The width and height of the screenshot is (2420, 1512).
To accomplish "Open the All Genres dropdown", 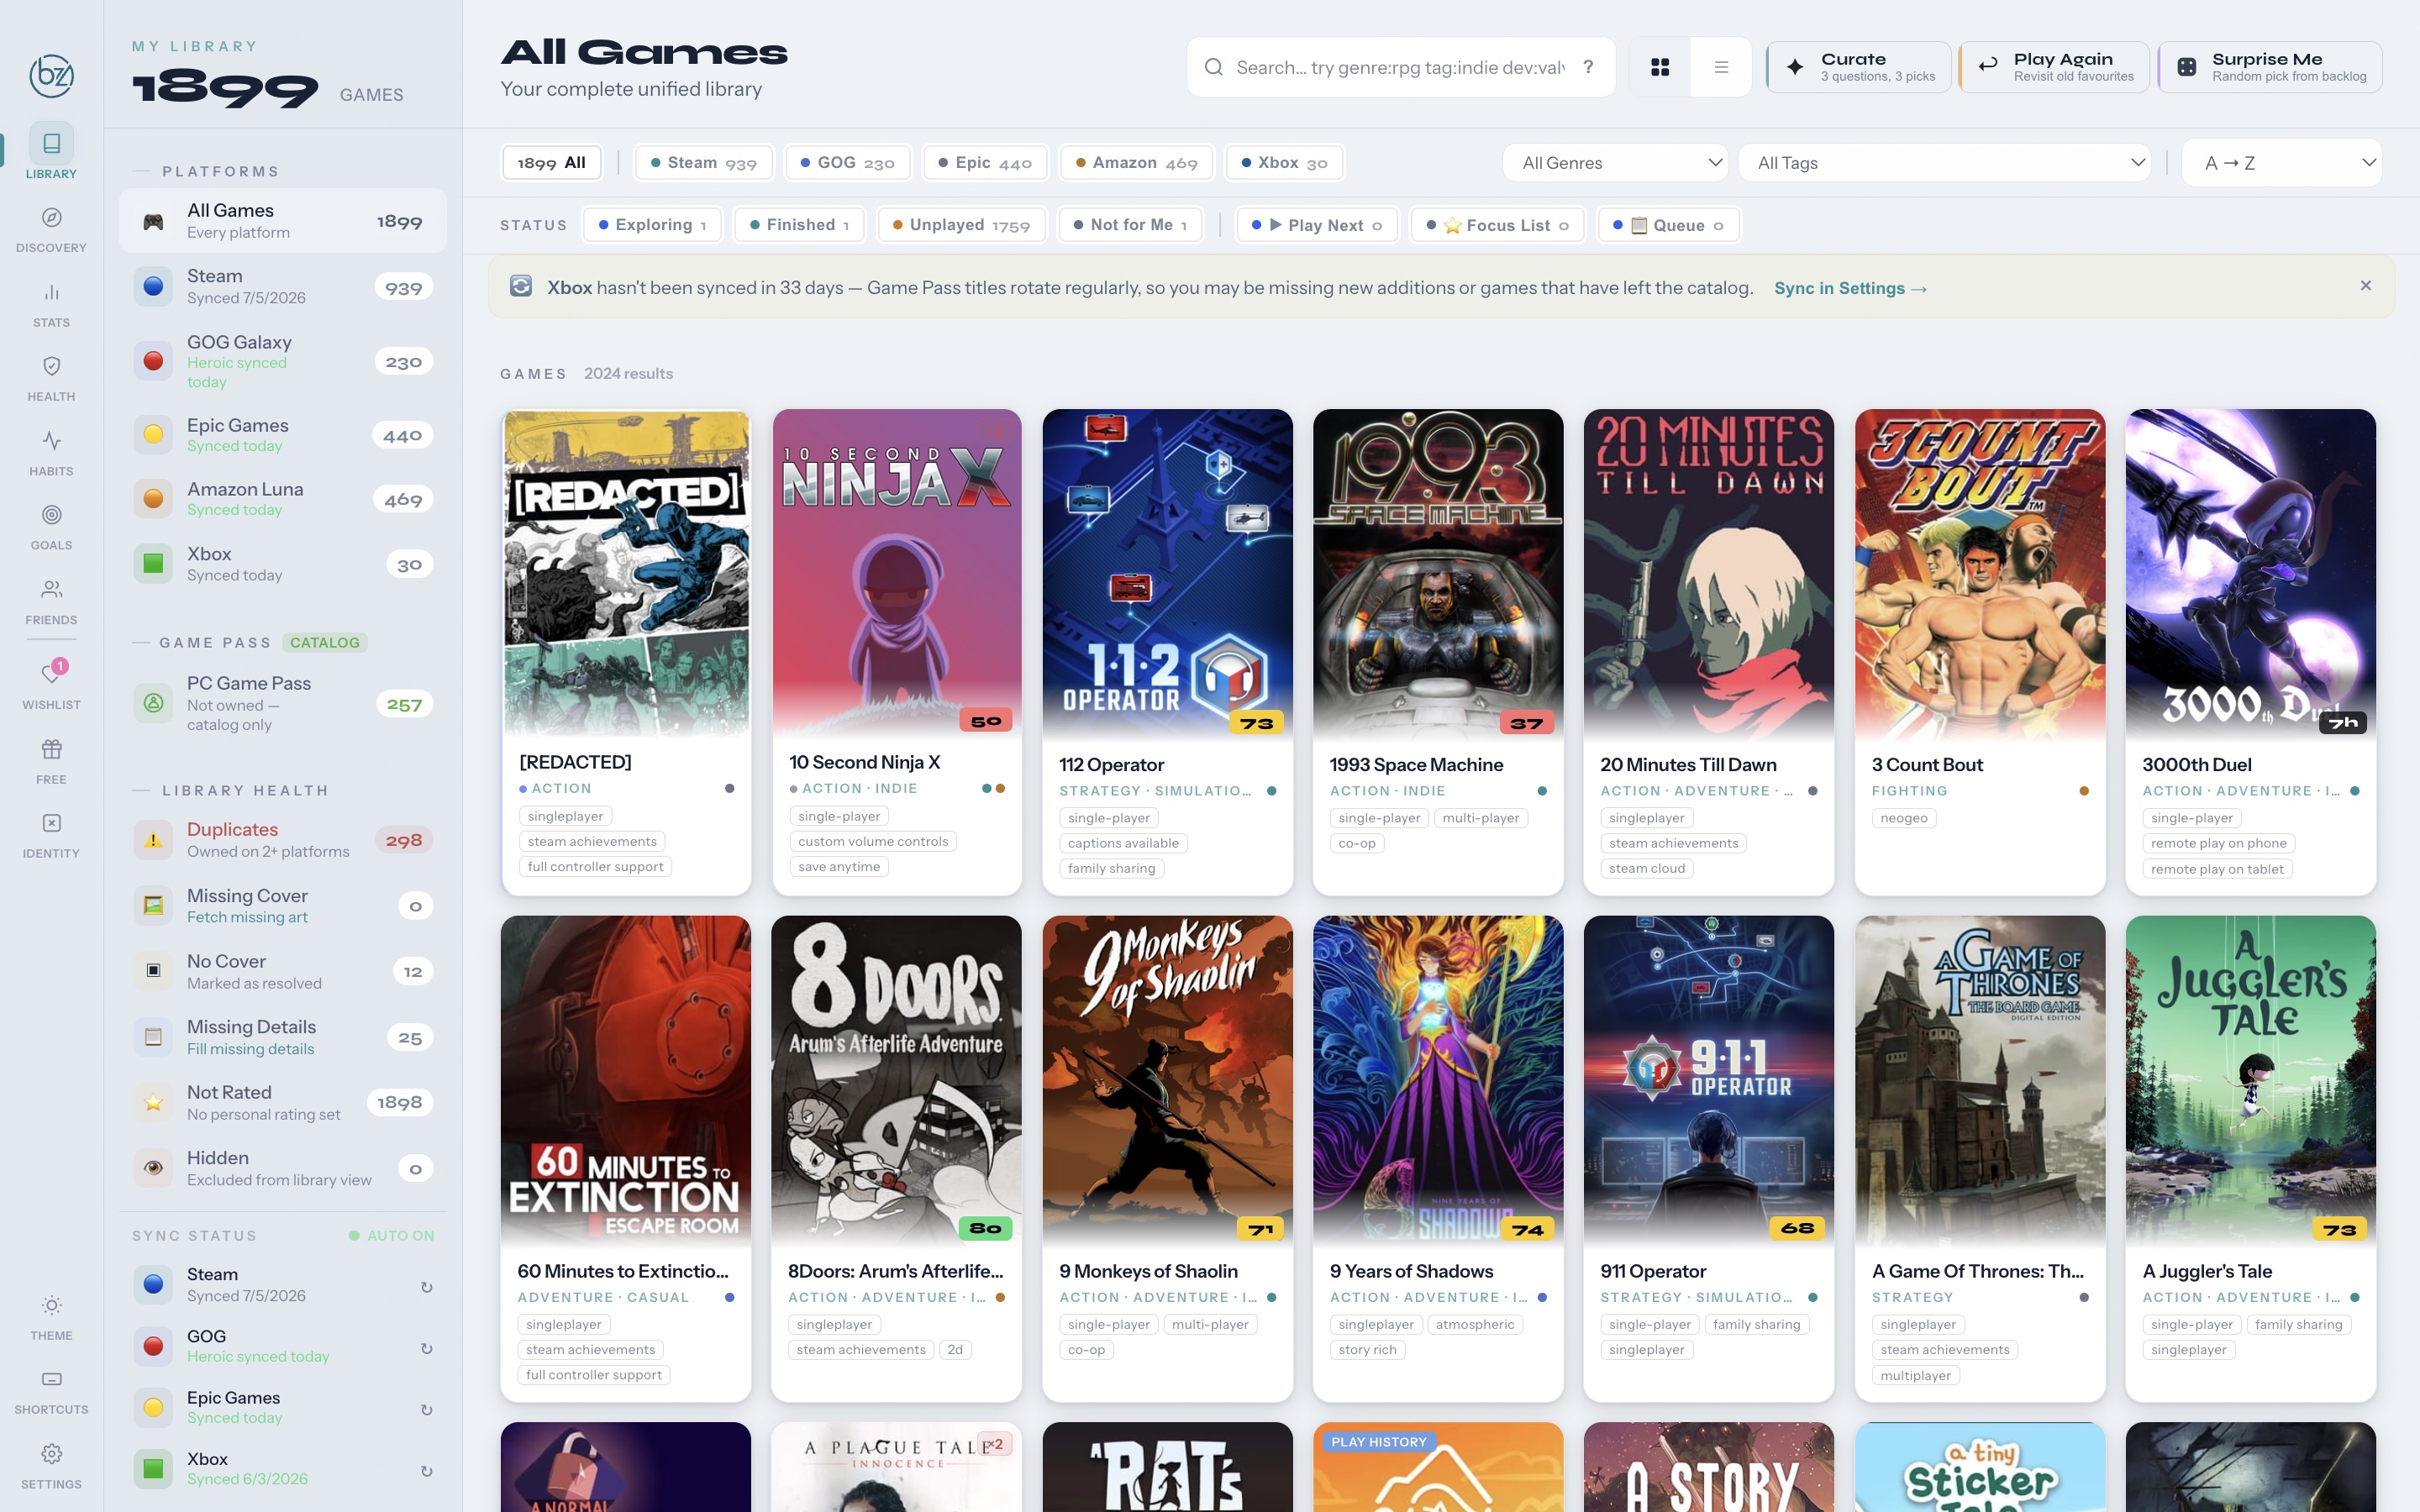I will coord(1617,163).
